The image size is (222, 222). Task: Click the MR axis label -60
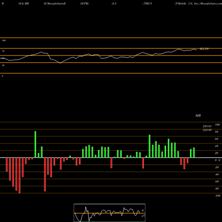coord(217,182)
